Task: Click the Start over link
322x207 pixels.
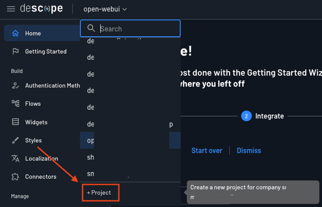Action: pos(207,150)
